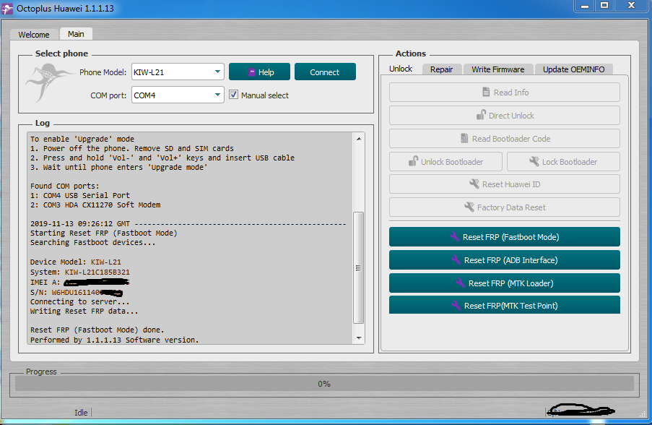The height and width of the screenshot is (425, 652).
Task: Click the Factory Data Reset button
Action: [505, 207]
